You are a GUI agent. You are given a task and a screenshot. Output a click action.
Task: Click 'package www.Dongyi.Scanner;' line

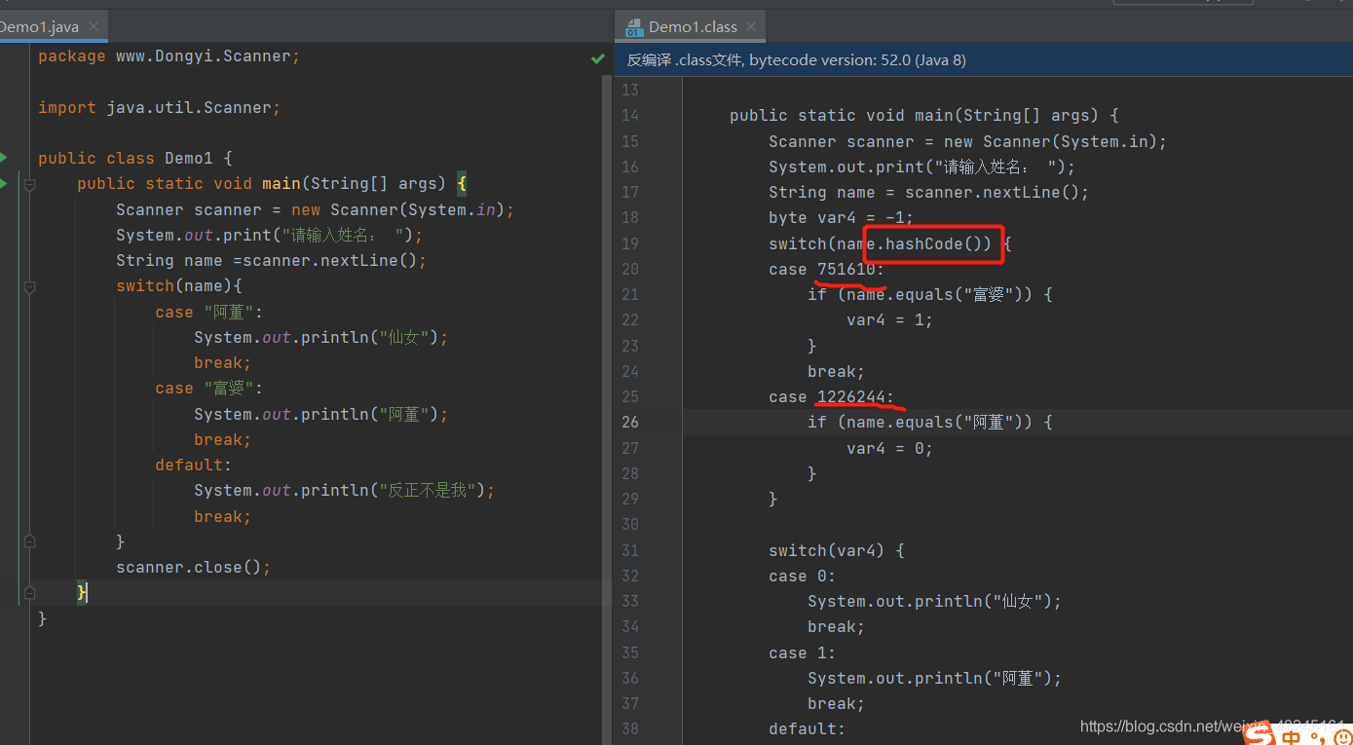pos(169,56)
